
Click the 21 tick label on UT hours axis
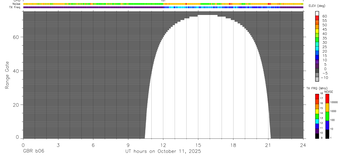(x=268, y=145)
